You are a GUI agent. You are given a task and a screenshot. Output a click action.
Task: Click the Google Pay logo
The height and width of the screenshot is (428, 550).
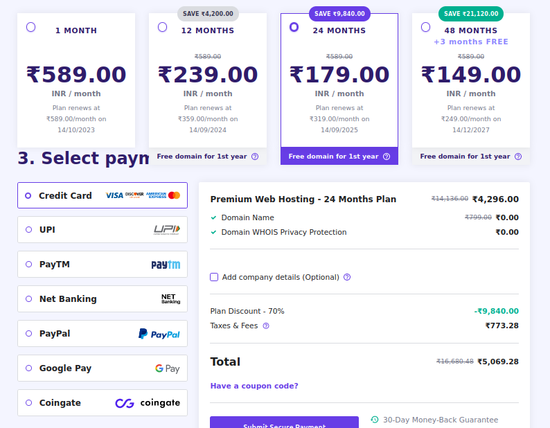coord(167,368)
